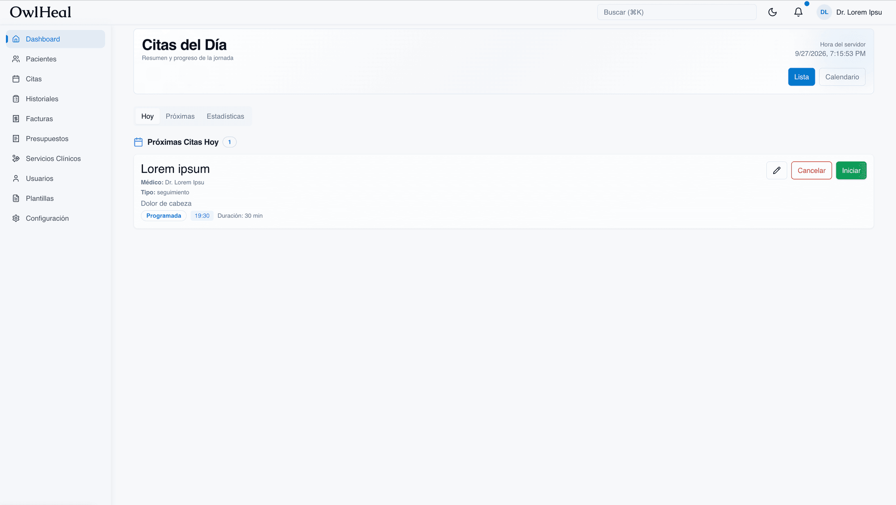
Task: Open the Próximas tab
Action: tap(180, 117)
